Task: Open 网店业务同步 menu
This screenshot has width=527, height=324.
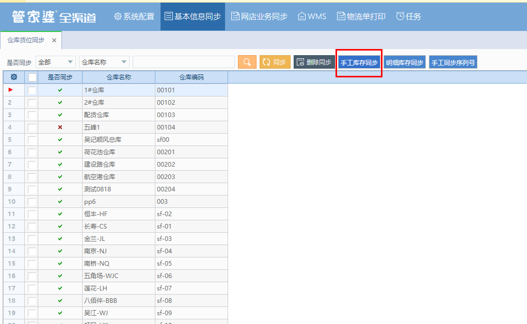Action: 259,17
